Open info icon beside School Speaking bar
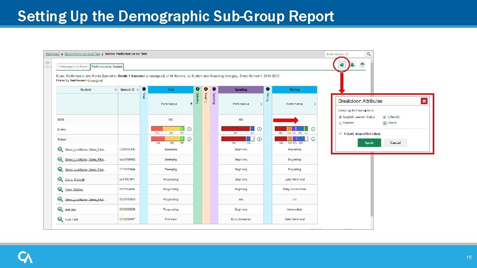Viewport: 477px width, 268px height. 259,139
